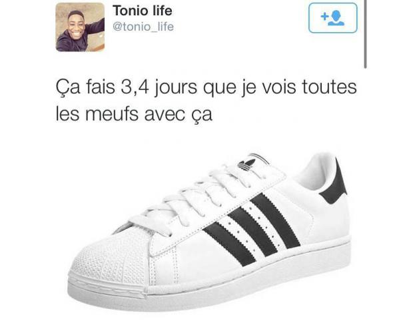
Task: Open Tonio life's profile photo
Action: tap(80, 27)
